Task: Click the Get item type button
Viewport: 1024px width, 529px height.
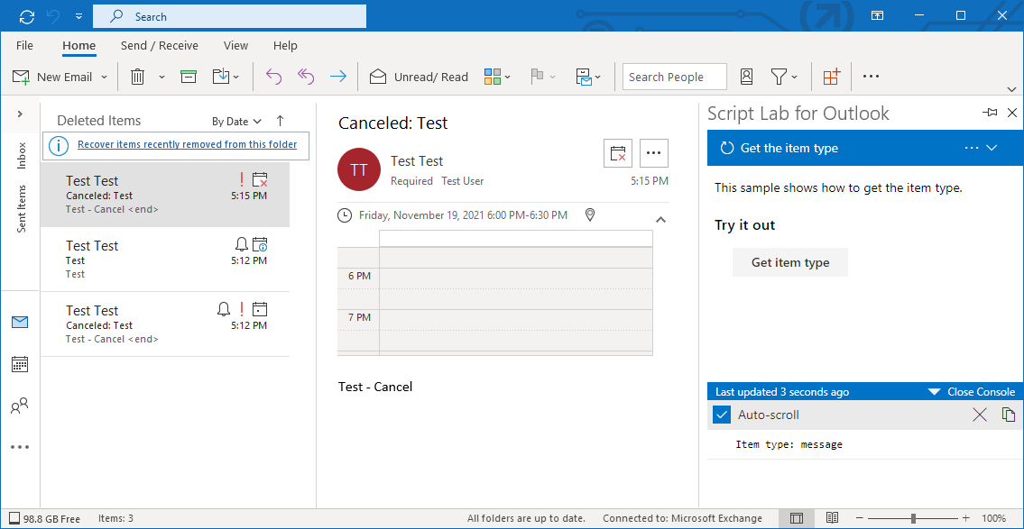Action: tap(789, 262)
